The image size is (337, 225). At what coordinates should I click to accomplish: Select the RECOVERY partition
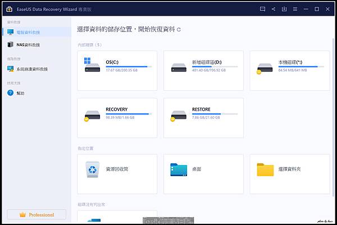coord(117,118)
